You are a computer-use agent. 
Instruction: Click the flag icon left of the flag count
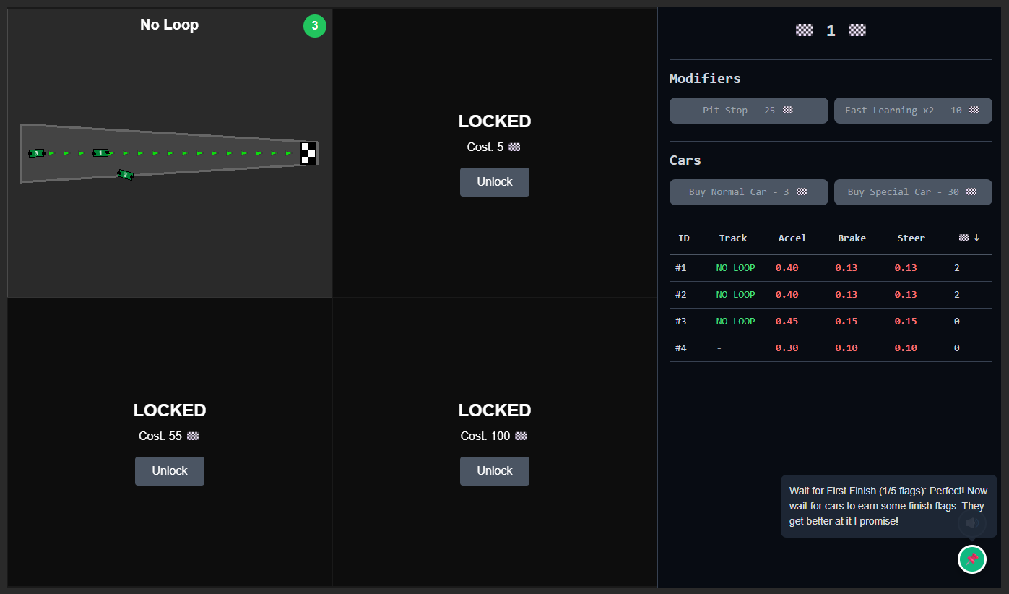pos(804,30)
